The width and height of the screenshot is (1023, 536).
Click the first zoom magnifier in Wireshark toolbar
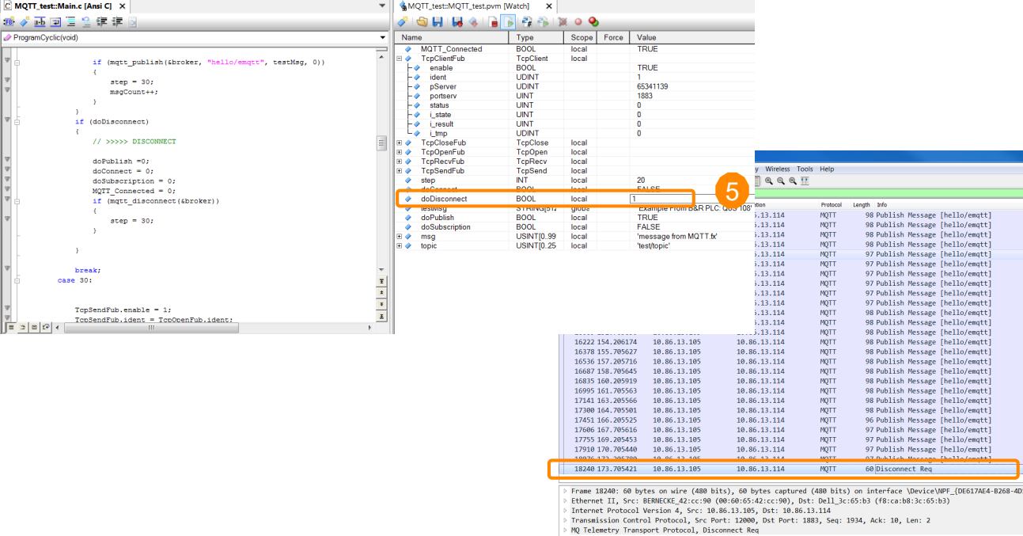pyautogui.click(x=768, y=181)
